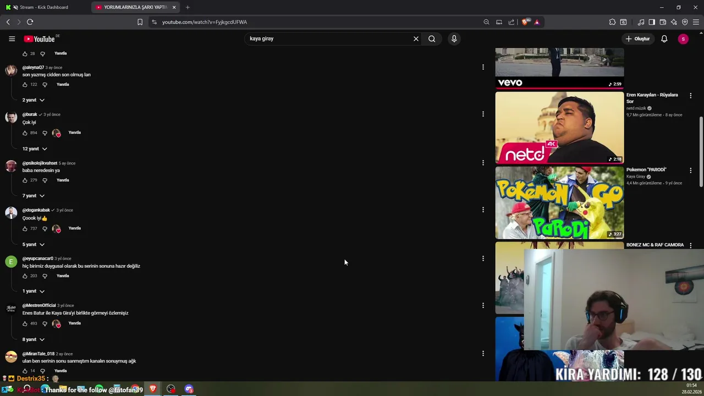
Task: Expand '5 yanıt' replies
Action: 34,244
